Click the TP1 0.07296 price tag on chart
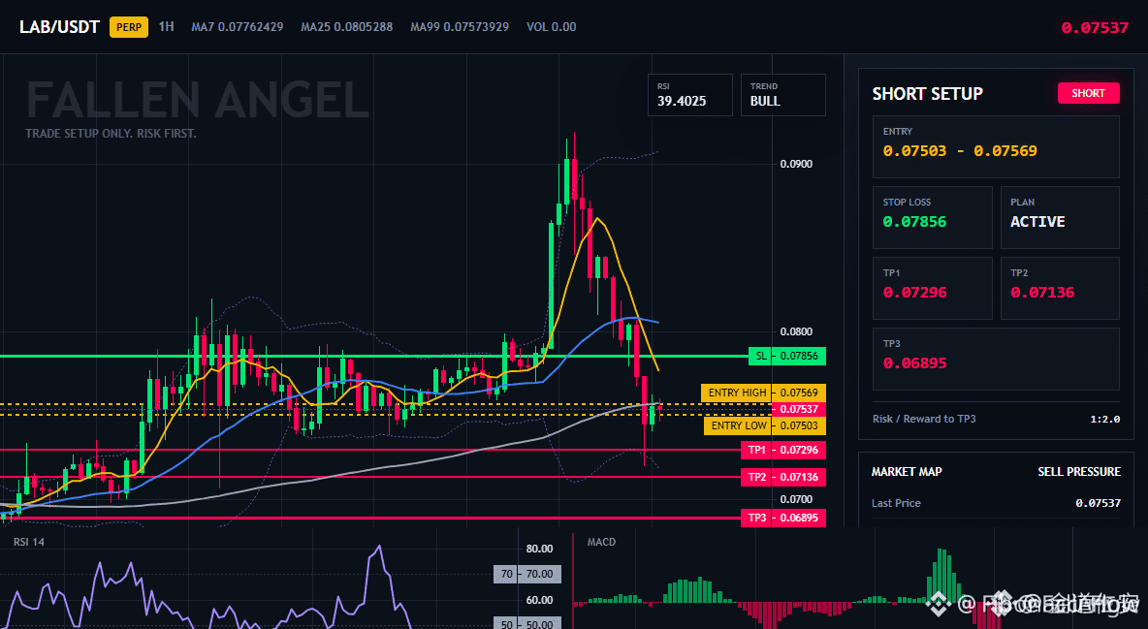 [x=782, y=450]
